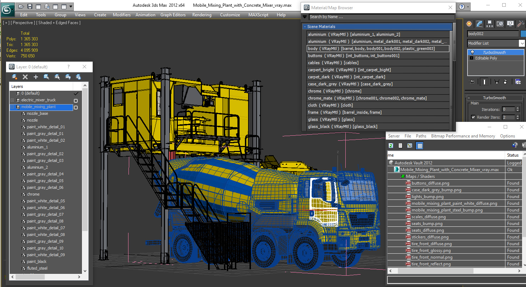Click the Layers column header
This screenshot has width=526, height=287.
[x=42, y=86]
